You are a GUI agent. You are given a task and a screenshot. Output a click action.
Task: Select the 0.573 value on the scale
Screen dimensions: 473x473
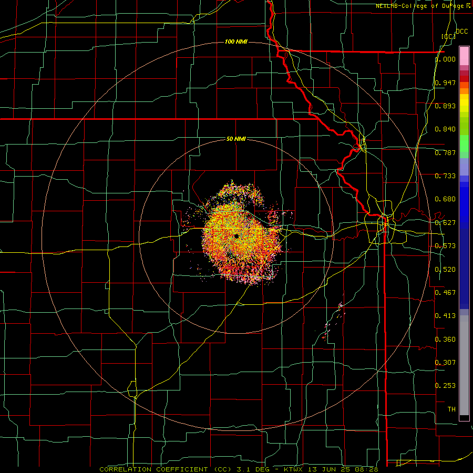tap(445, 246)
